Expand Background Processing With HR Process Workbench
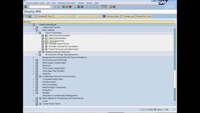Viewport: 200px width, 113px height. click(33, 57)
